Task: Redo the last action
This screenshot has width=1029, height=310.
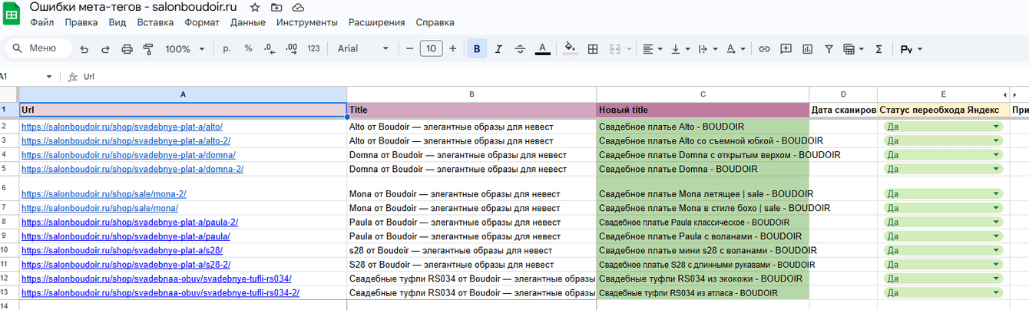Action: click(105, 49)
